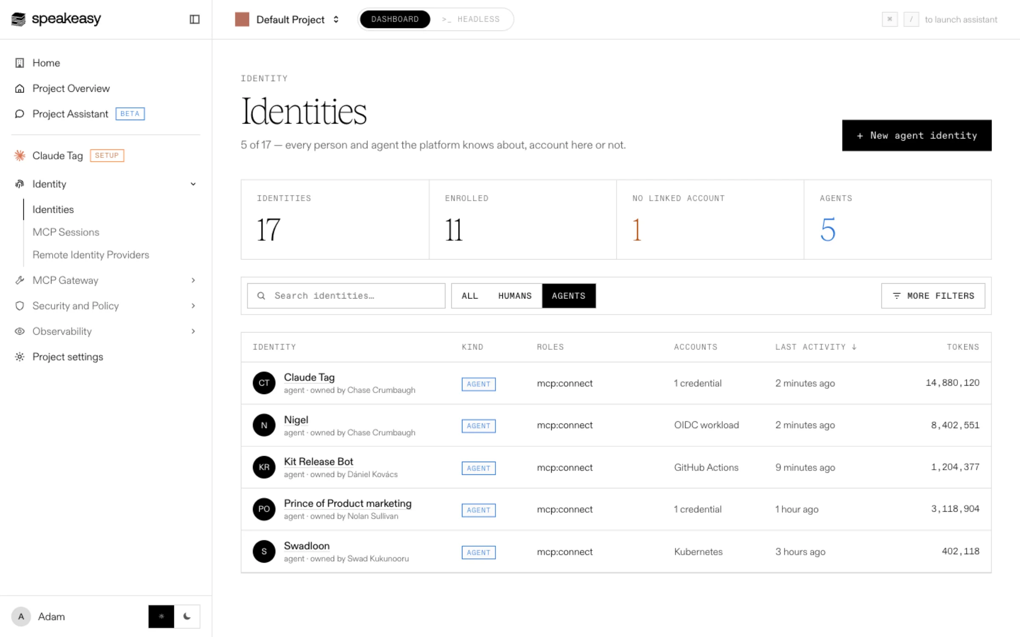Click the Project Assistant chat bubble icon
The width and height of the screenshot is (1020, 637).
[x=20, y=114]
